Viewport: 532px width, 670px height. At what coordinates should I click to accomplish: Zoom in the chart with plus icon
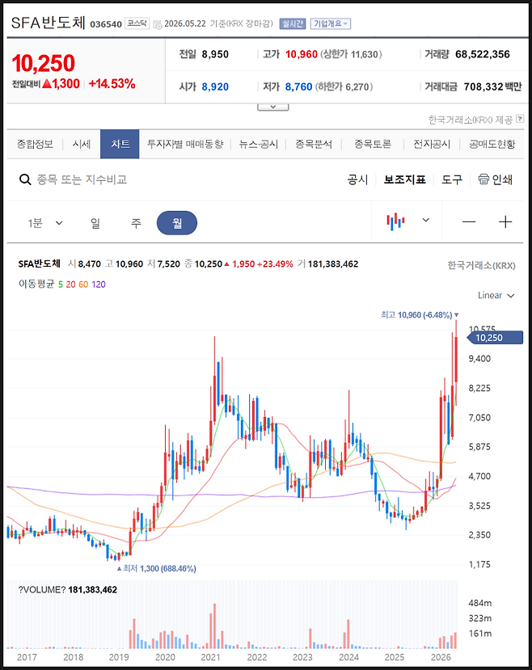coord(505,221)
